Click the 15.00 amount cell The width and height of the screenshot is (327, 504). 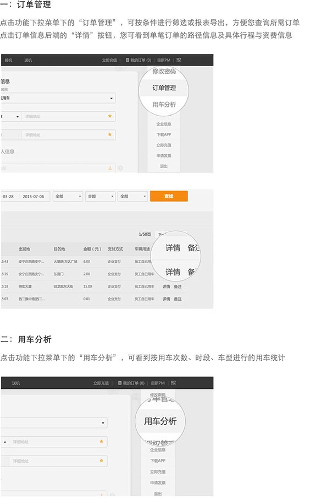coord(87,286)
